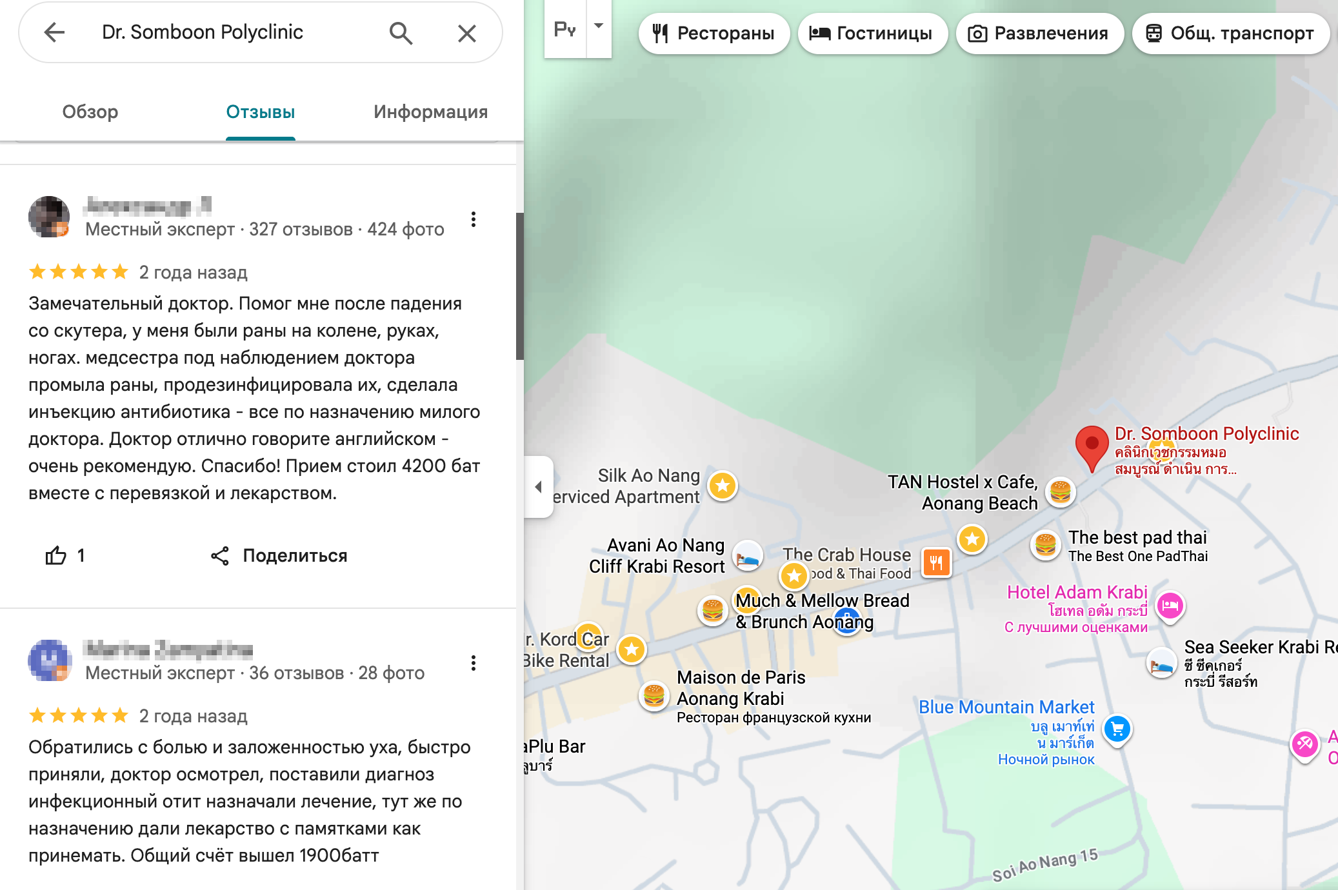Click the Silk Ao Nang star marker

[x=723, y=486]
